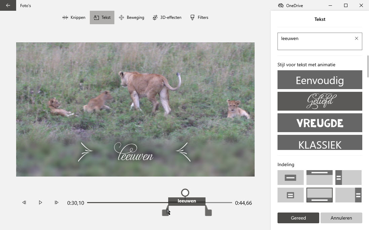Open the Beweging motion tab

tap(132, 17)
